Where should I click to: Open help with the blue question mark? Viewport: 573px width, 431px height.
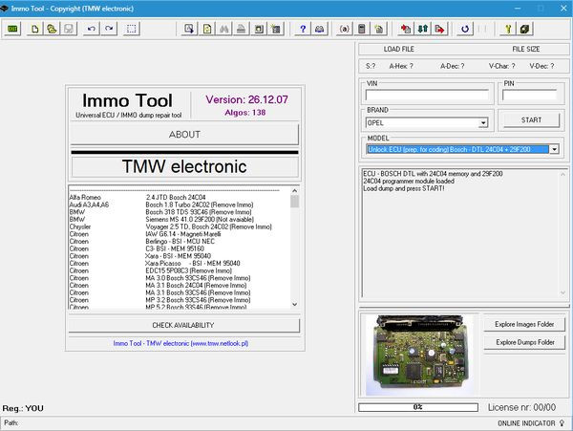[303, 29]
